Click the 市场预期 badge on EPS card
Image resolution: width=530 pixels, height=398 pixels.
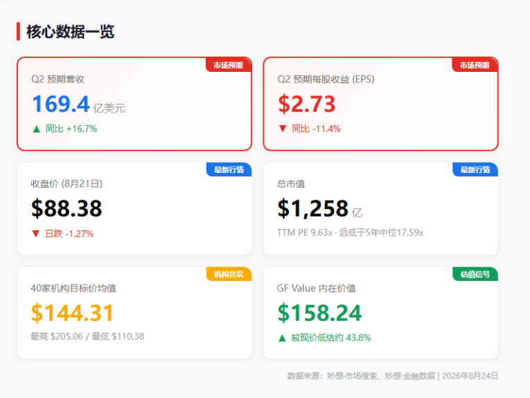point(475,65)
